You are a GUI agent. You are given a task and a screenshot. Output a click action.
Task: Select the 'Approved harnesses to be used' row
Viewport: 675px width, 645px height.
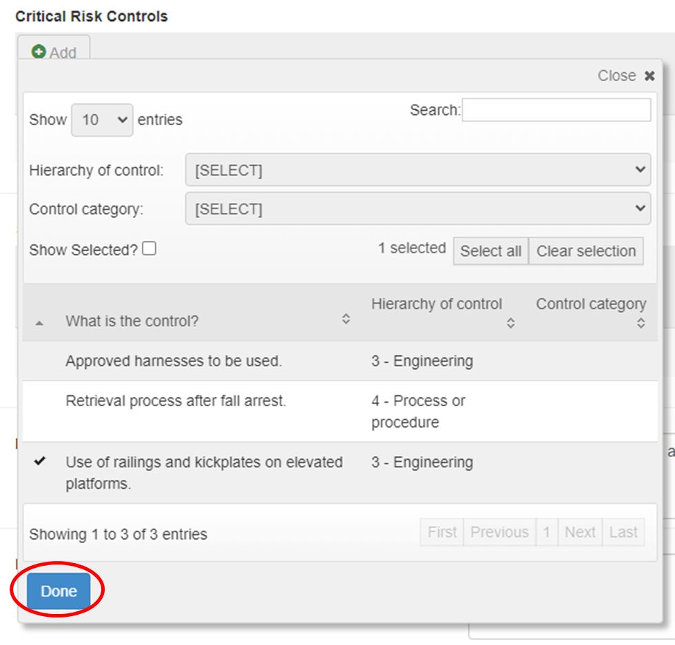coord(174,361)
